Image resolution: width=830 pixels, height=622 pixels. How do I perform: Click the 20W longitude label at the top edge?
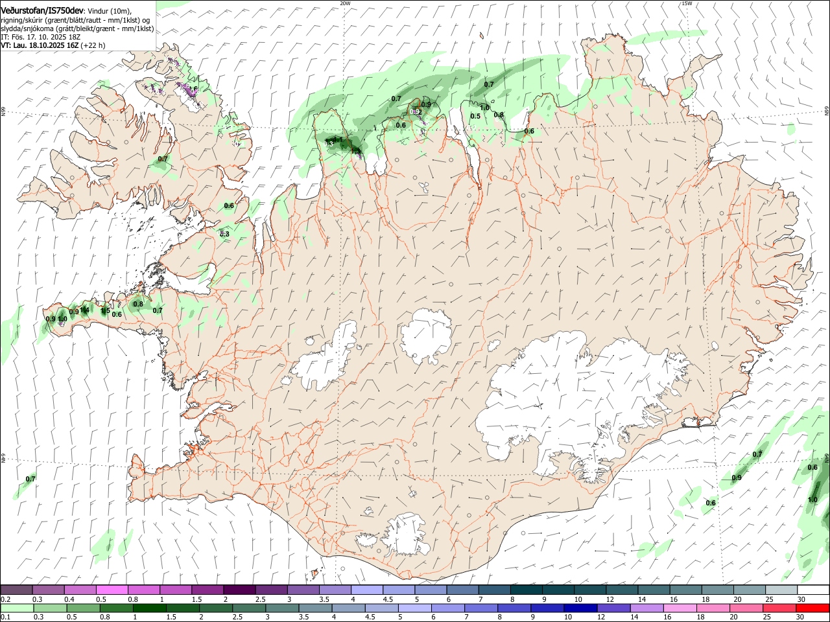(345, 3)
